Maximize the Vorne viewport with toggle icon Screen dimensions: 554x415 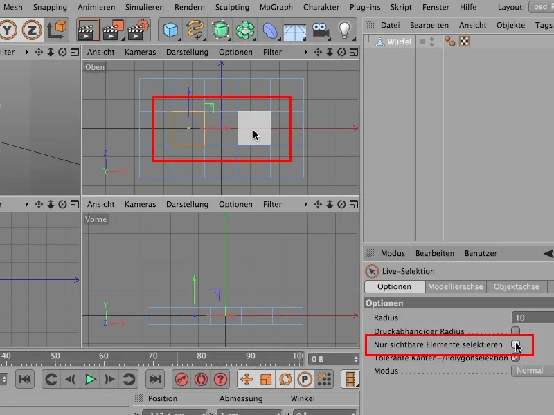click(x=354, y=204)
